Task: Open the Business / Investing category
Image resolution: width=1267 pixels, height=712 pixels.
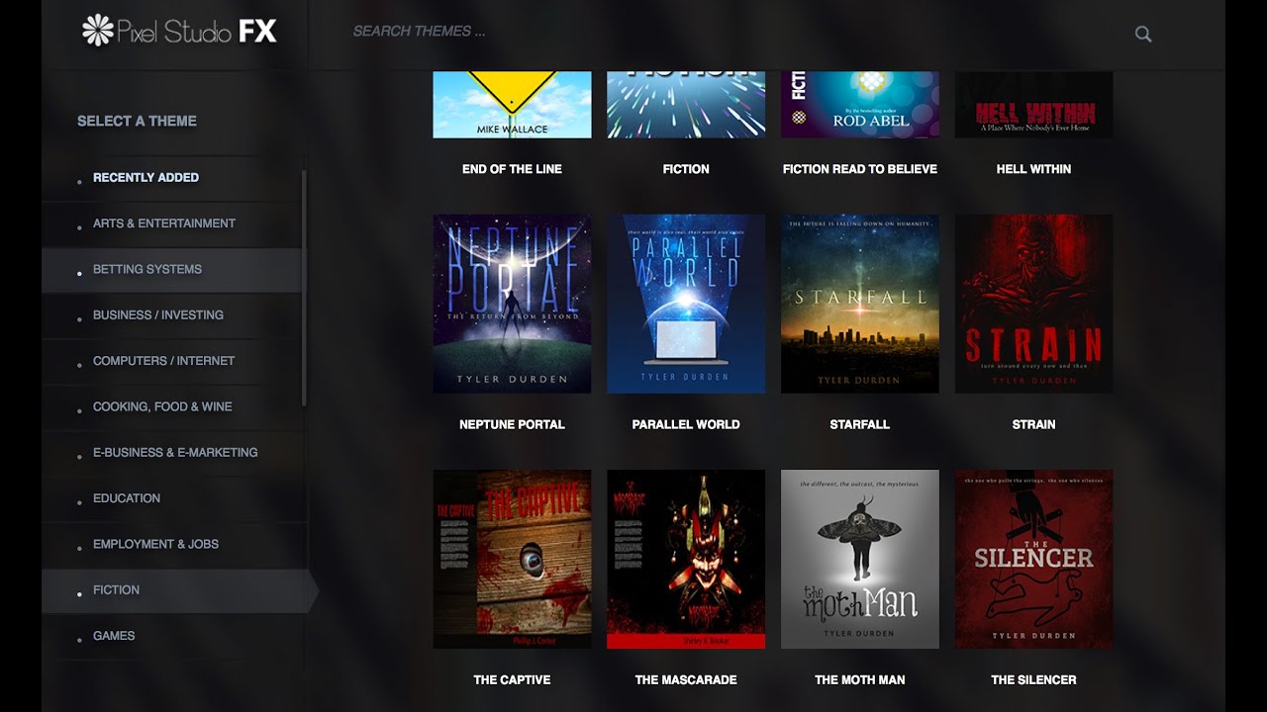Action: [x=173, y=315]
